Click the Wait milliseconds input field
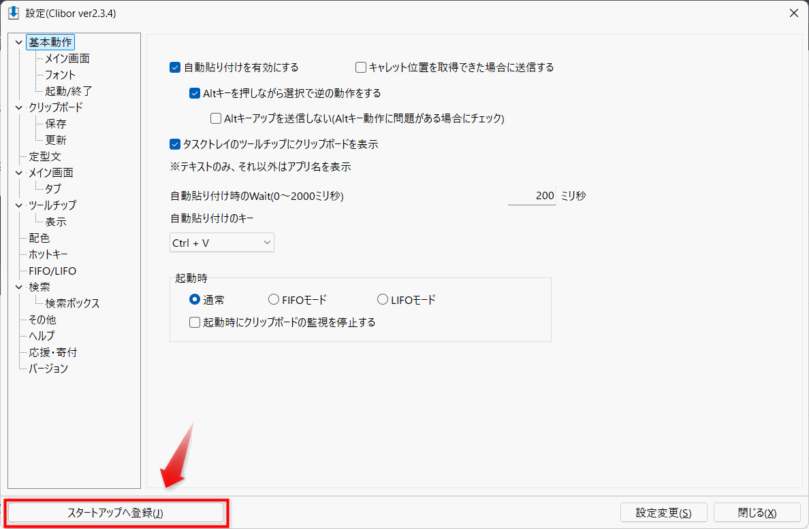 click(532, 196)
